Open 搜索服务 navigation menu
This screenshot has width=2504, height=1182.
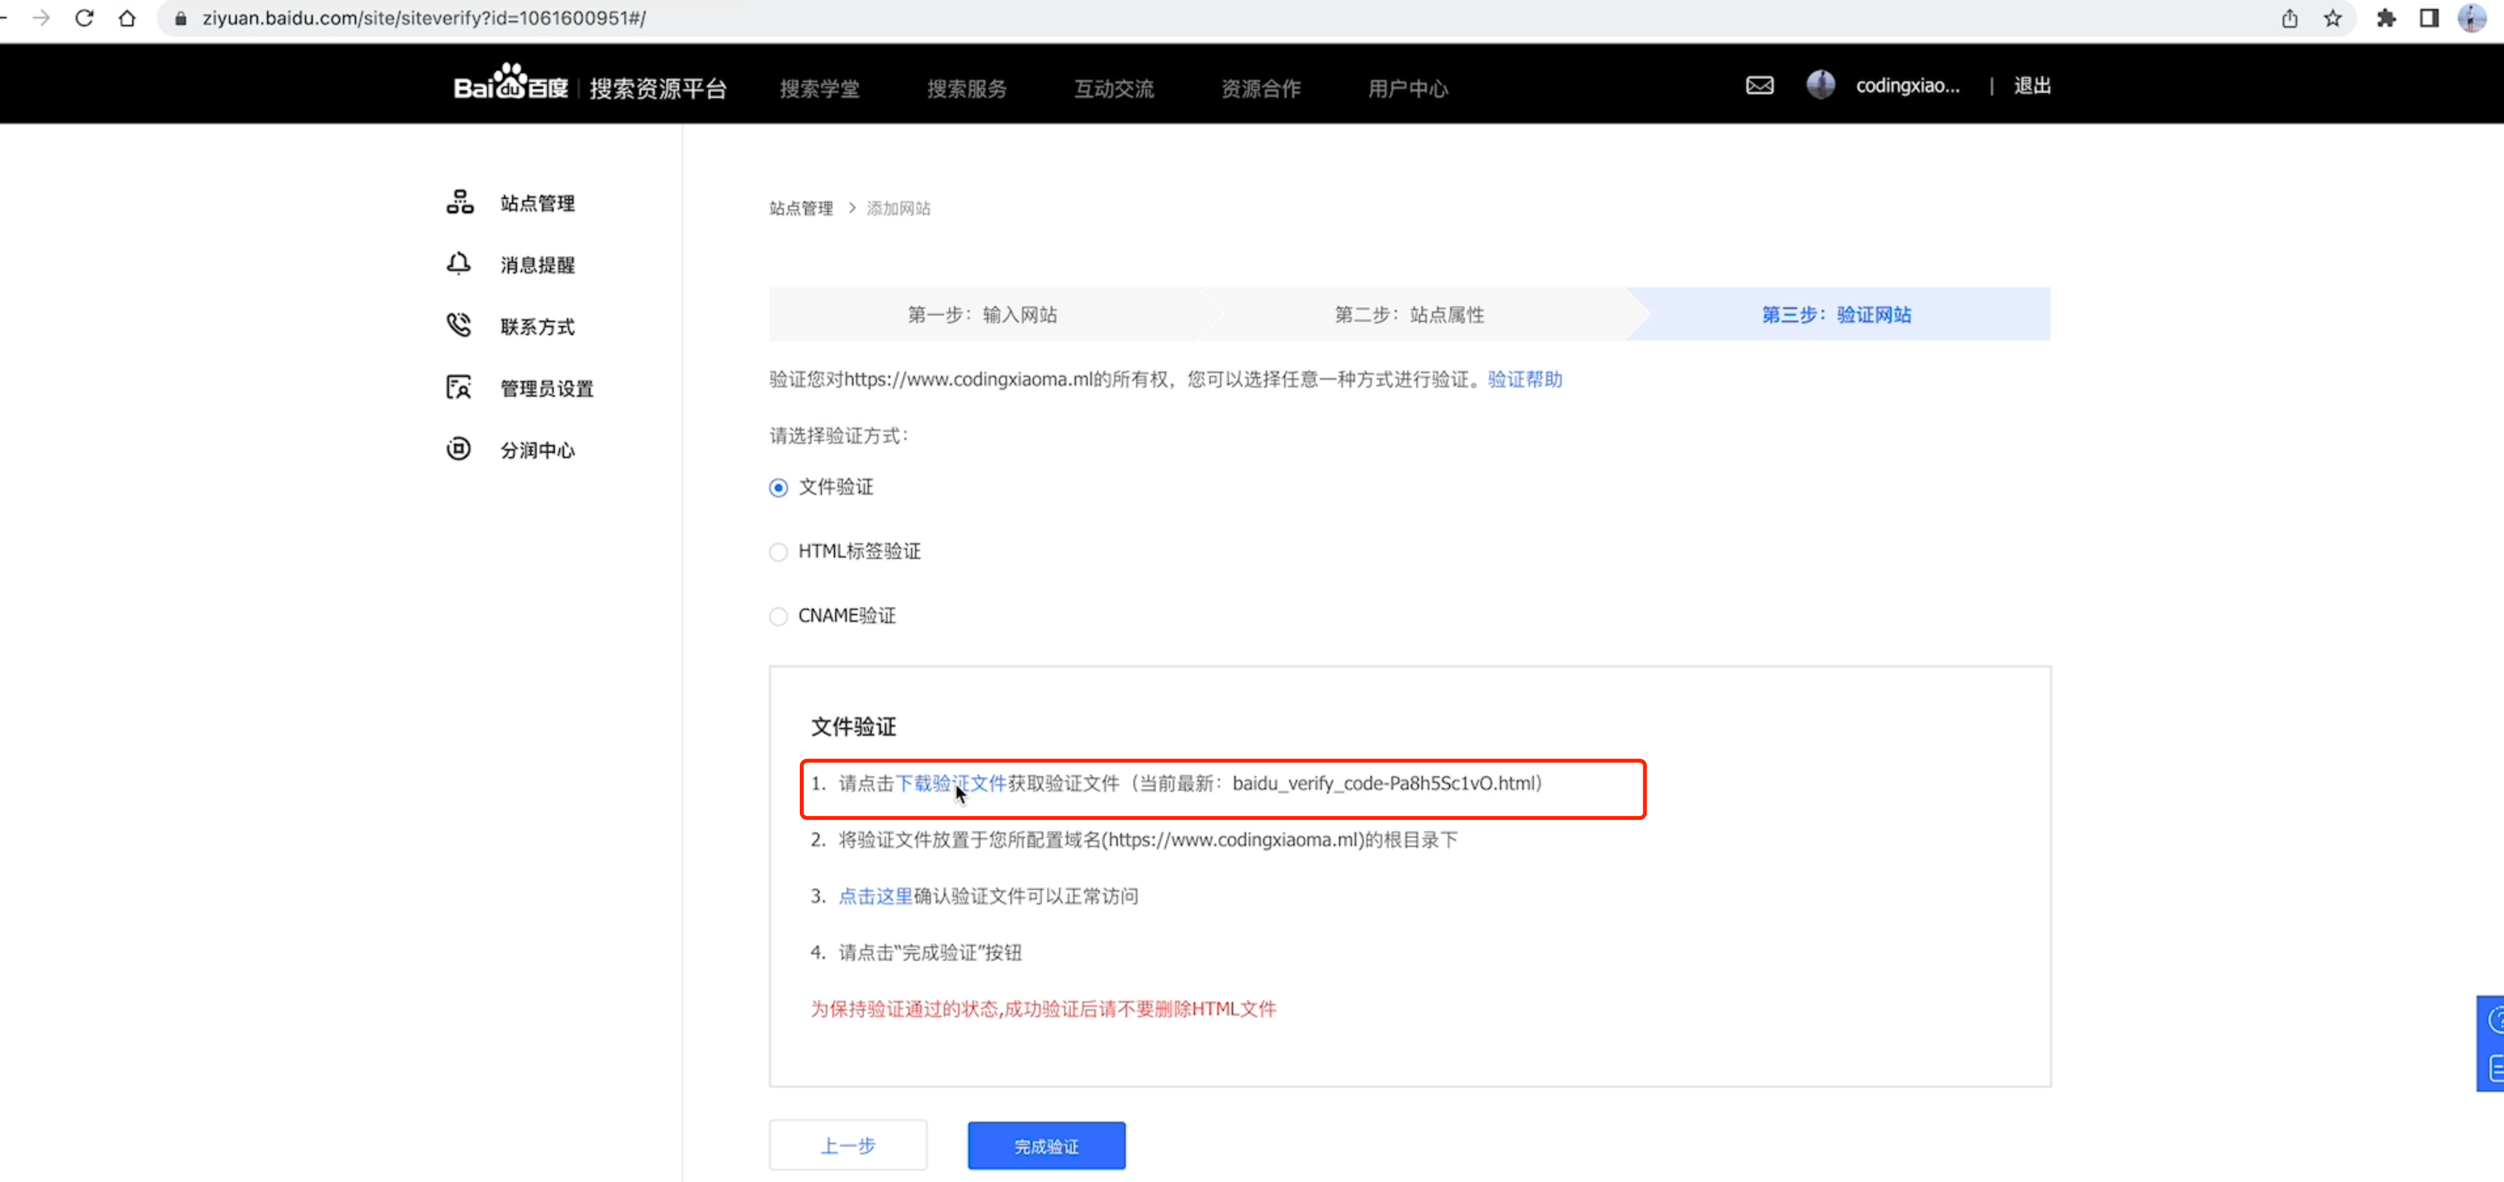[966, 88]
